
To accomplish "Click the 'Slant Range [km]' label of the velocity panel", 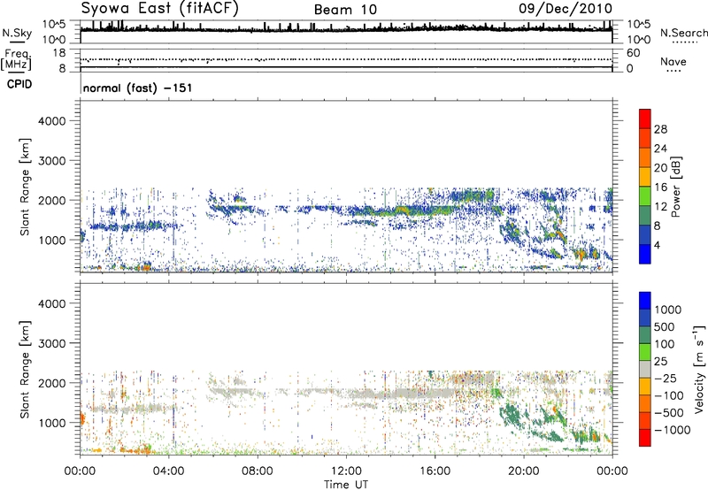I will [25, 370].
